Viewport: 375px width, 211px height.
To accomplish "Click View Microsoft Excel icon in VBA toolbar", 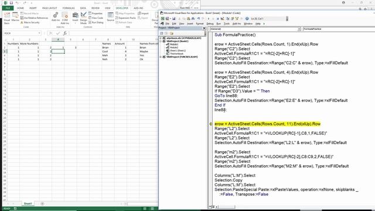I will coord(163,19).
